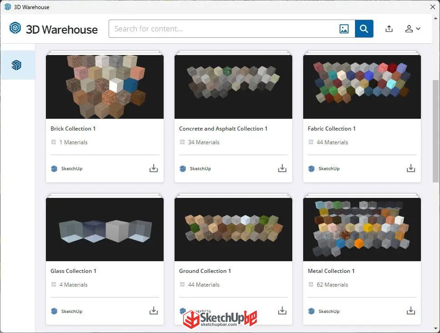Click '44 Materials' under Fabric Collection 1
The width and height of the screenshot is (440, 333).
click(332, 142)
